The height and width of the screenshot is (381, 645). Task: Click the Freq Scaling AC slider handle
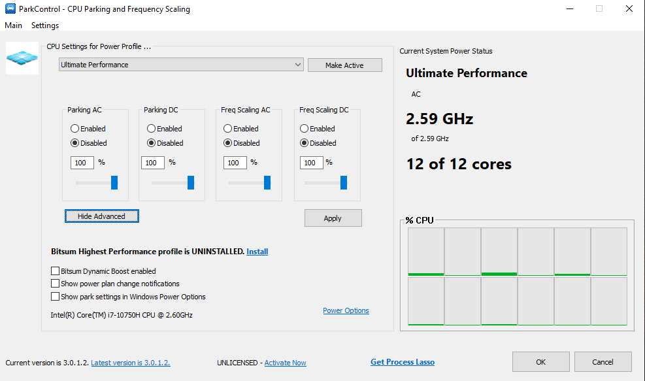coord(267,183)
